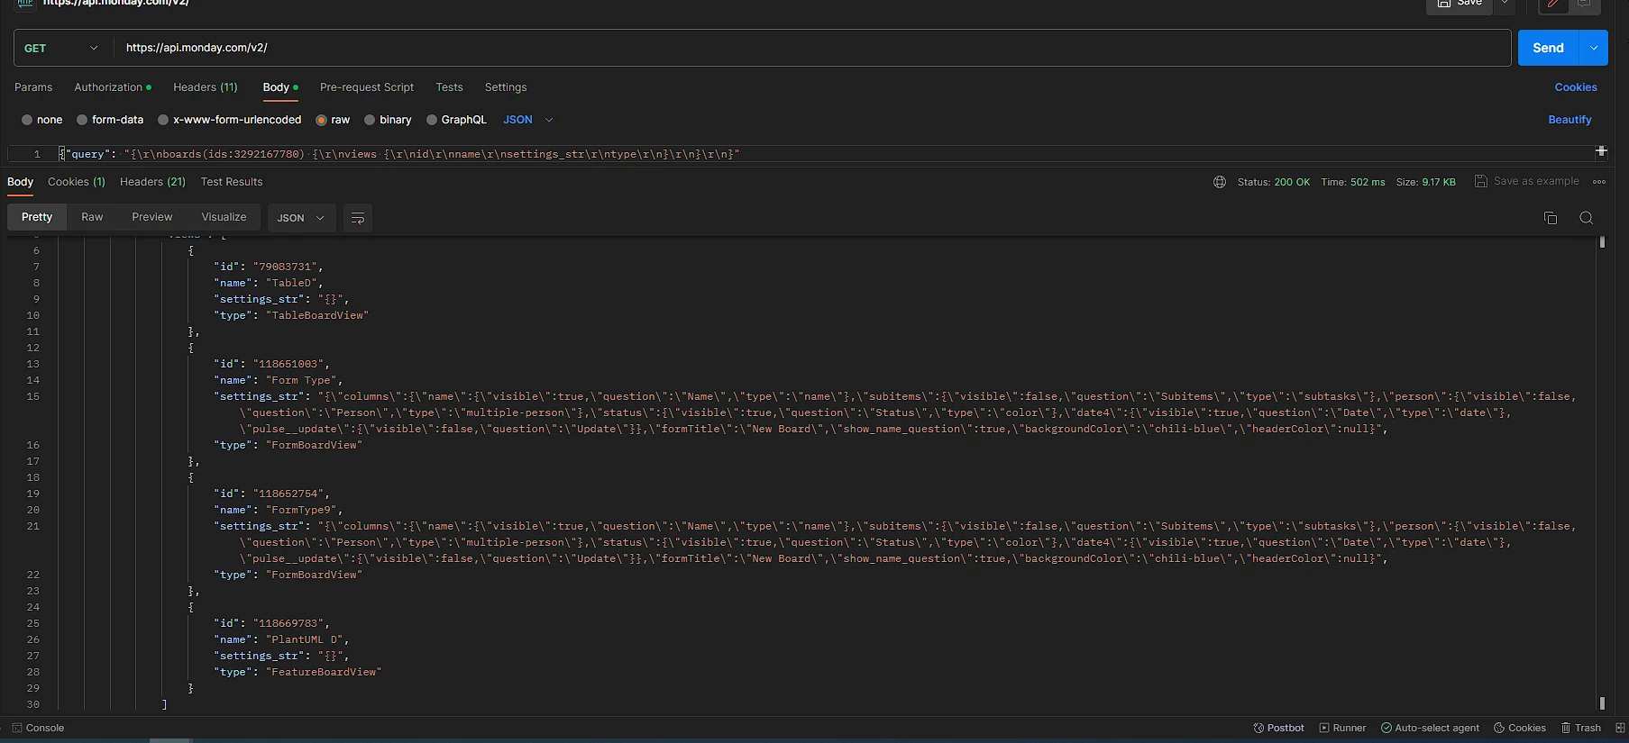Click the id value "79083731"

click(285, 267)
